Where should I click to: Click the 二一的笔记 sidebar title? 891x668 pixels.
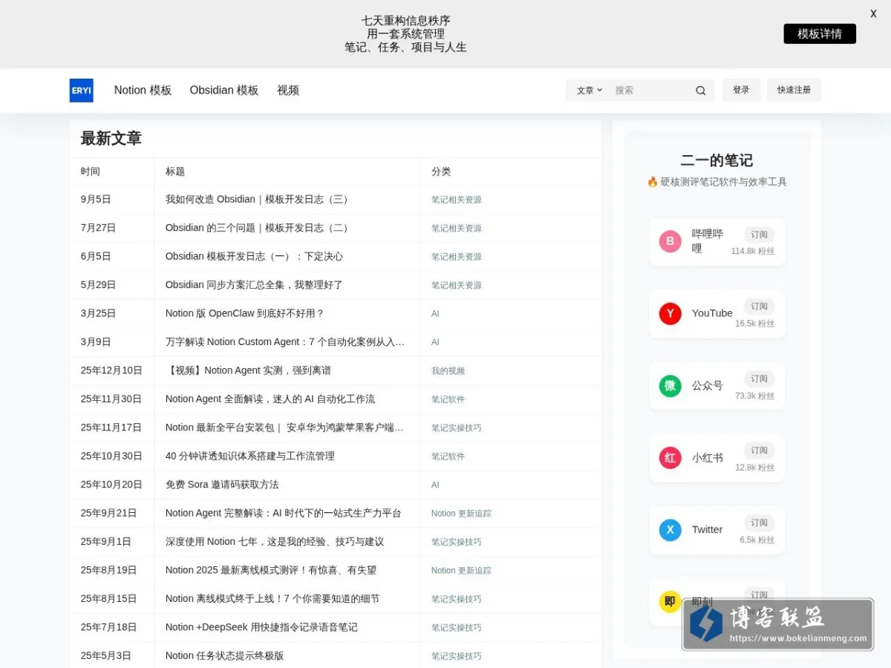(x=717, y=160)
